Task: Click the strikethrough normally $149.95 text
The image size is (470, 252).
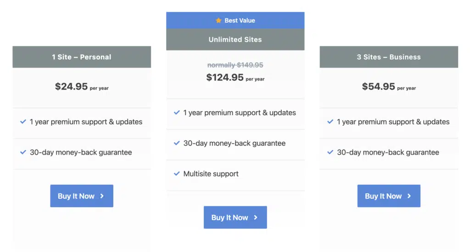Action: point(235,65)
